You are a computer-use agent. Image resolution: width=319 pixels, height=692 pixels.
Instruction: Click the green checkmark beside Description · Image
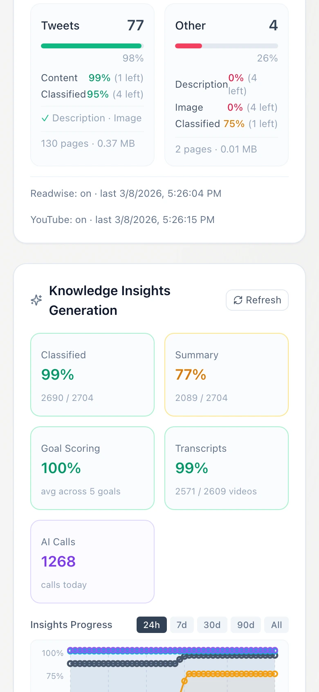[x=46, y=118]
